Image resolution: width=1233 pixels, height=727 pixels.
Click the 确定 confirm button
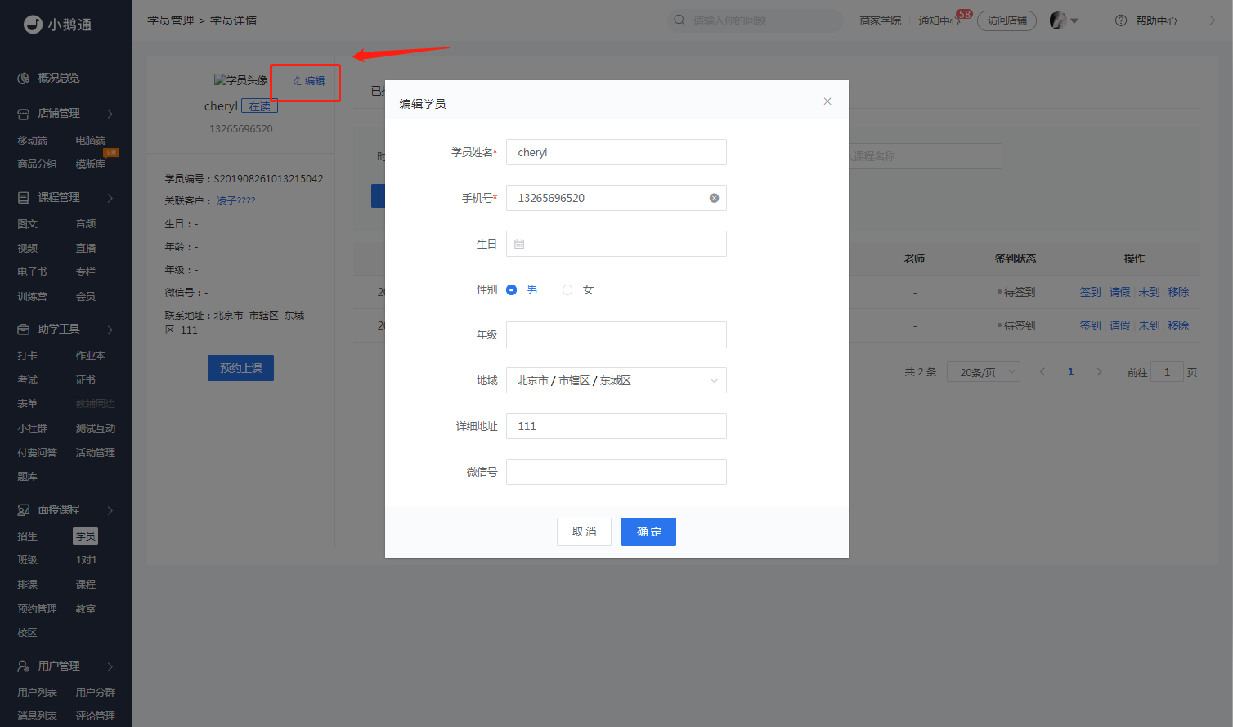(648, 532)
